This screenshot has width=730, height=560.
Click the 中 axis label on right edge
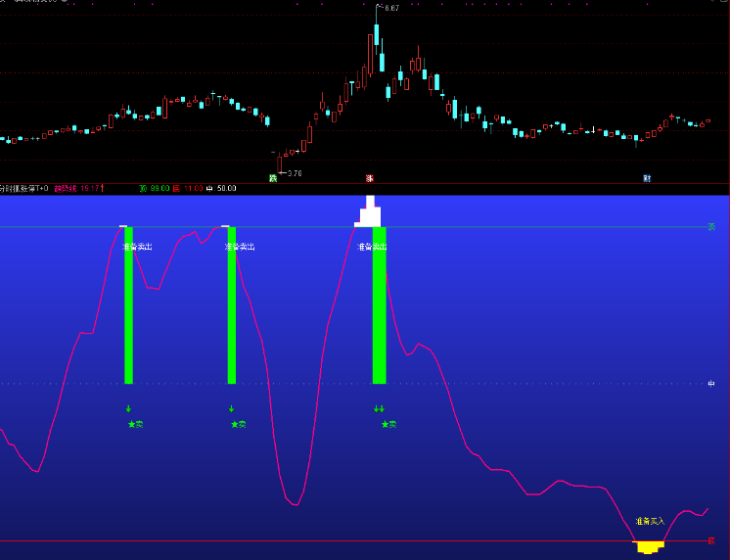[710, 384]
